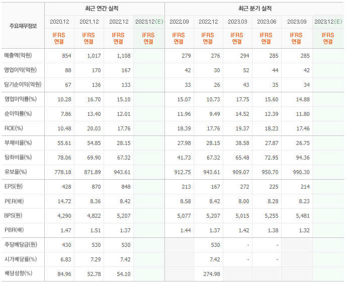Screen dimensions: 347x283
Task: Select the sales value '1,108'
Action: click(124, 56)
